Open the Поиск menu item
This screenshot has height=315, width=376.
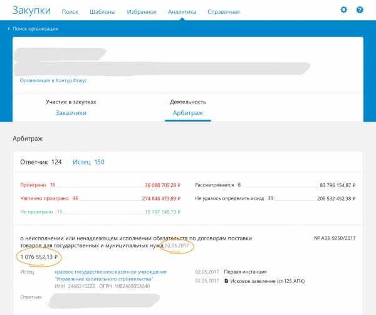(70, 11)
